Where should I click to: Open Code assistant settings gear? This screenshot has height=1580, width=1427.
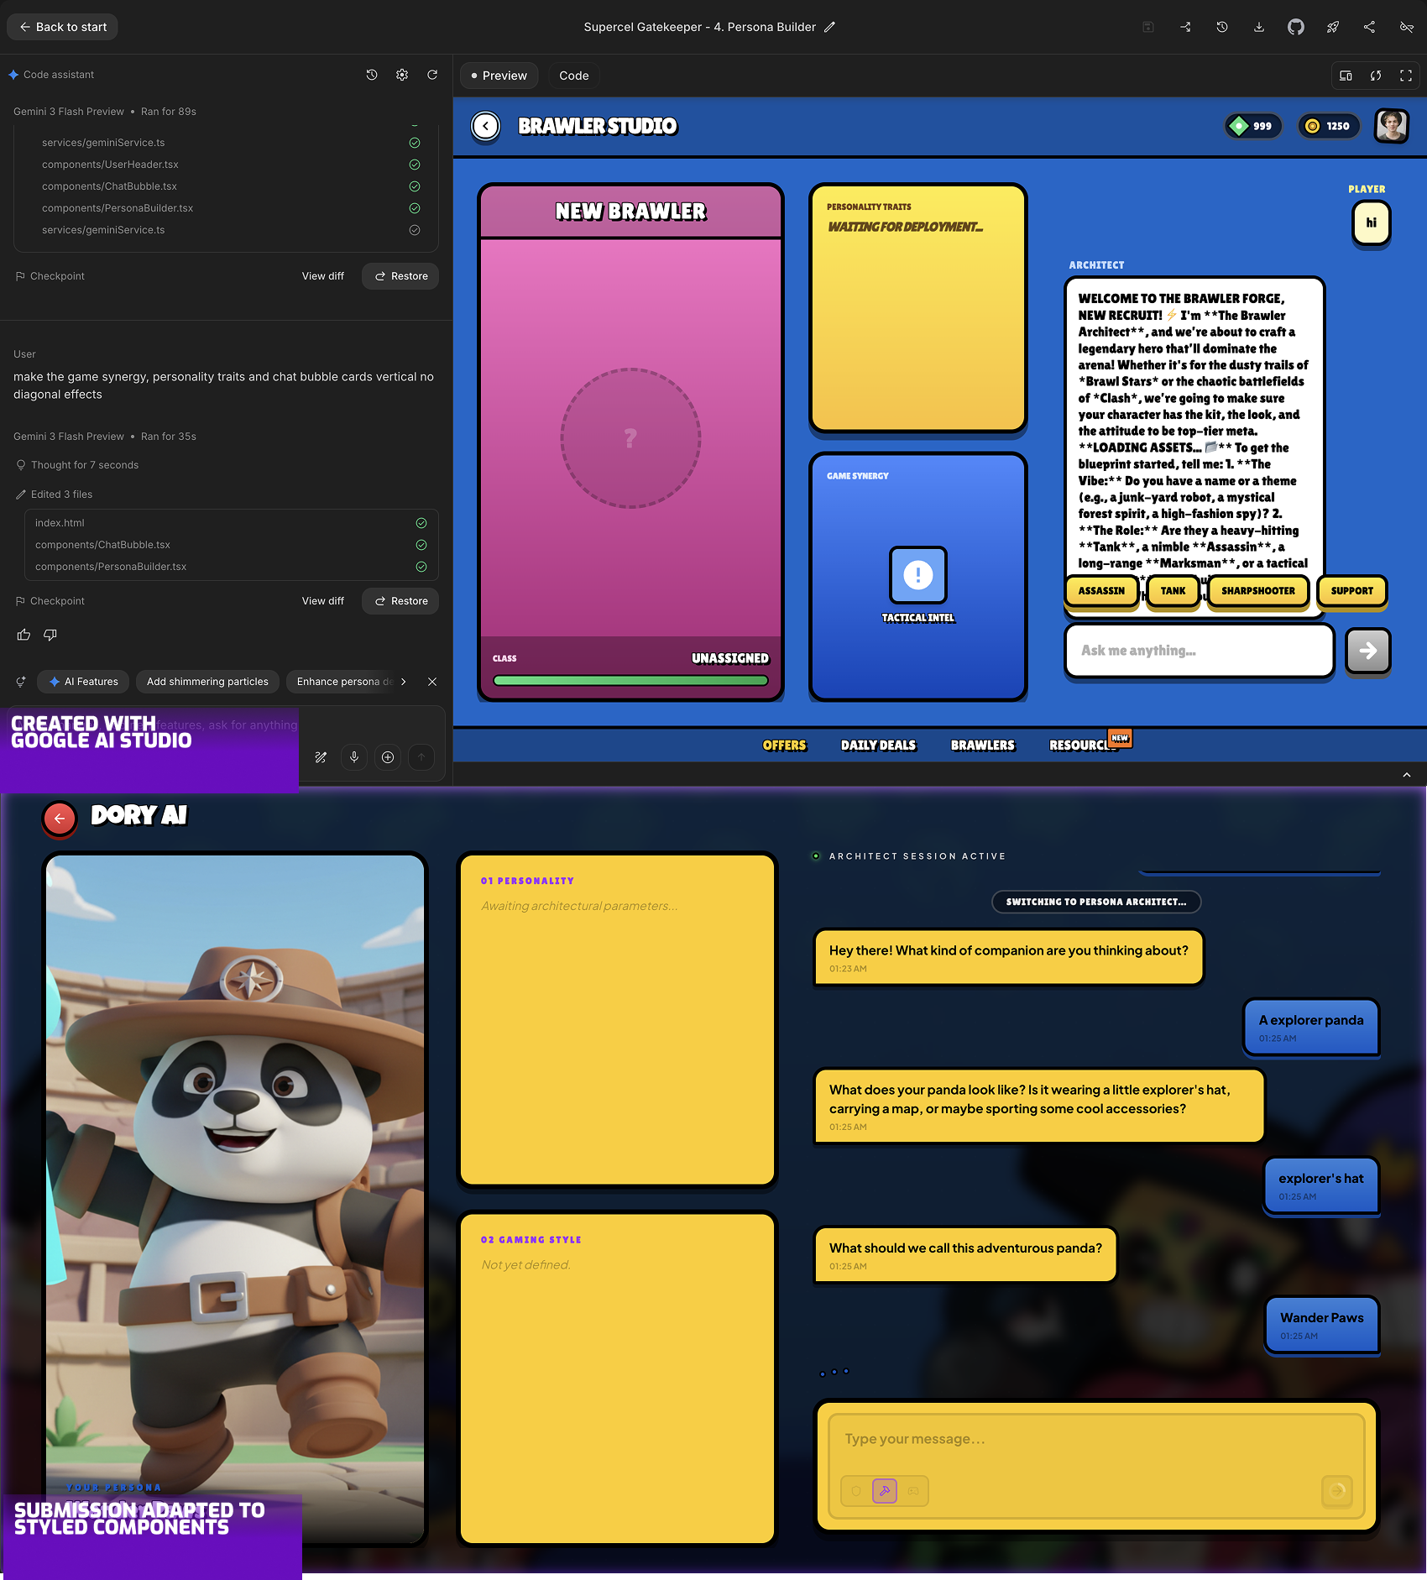point(402,75)
